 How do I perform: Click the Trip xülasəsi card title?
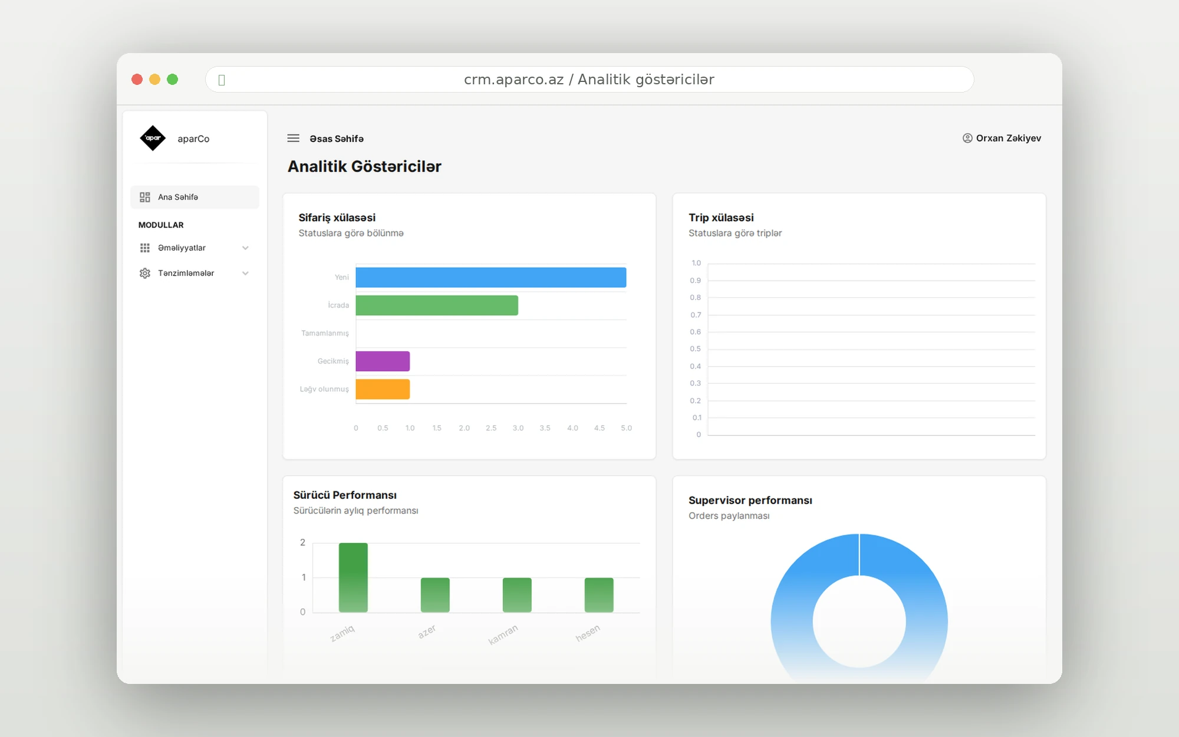(x=721, y=218)
